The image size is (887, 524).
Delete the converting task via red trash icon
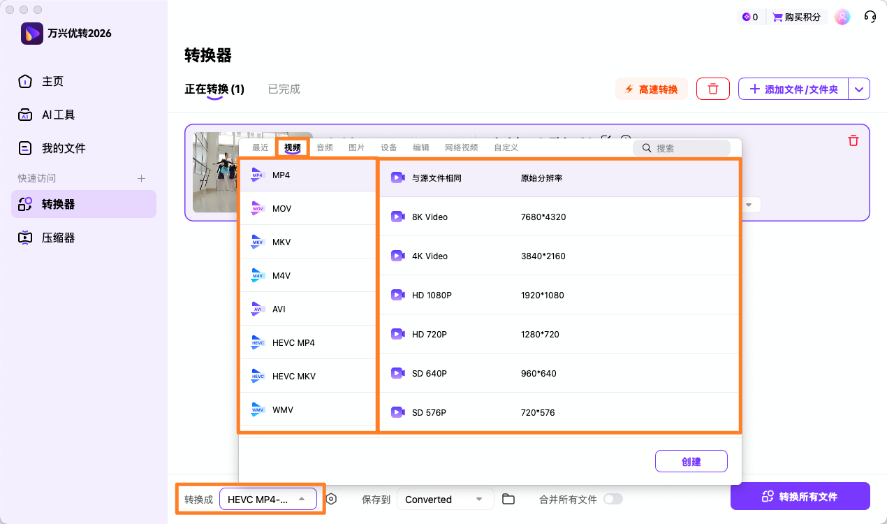pyautogui.click(x=853, y=140)
